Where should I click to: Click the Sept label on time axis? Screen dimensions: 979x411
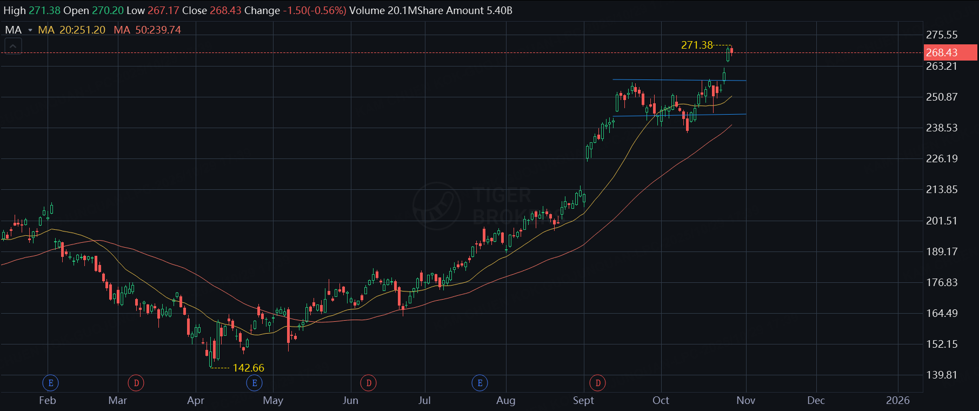coord(583,401)
